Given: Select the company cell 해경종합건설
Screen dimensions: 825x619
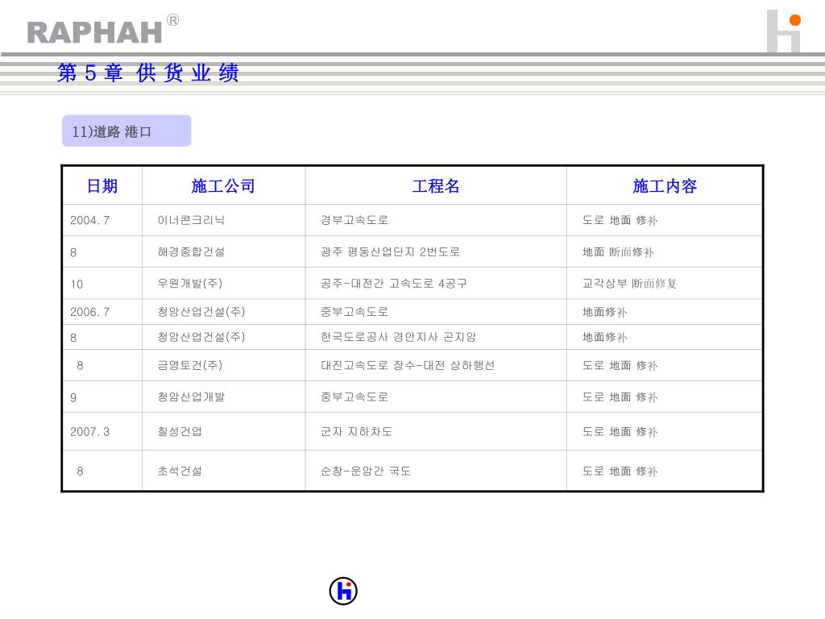Looking at the screenshot, I should tap(191, 251).
